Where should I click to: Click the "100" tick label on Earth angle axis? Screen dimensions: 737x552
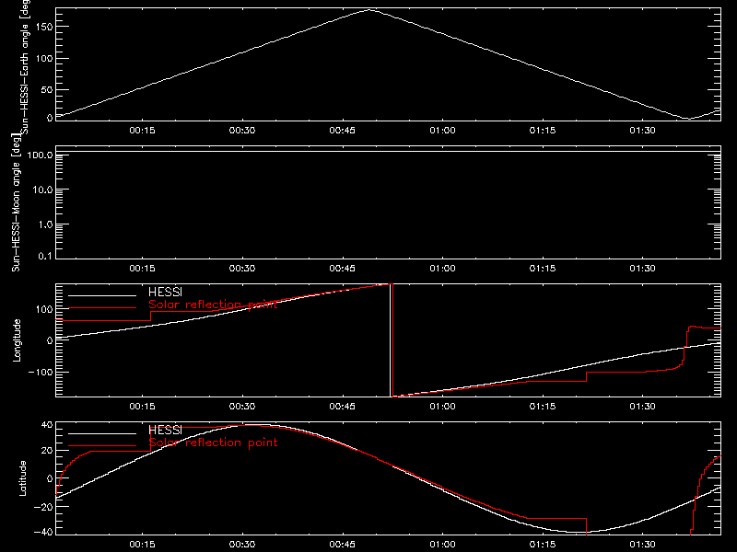point(43,59)
